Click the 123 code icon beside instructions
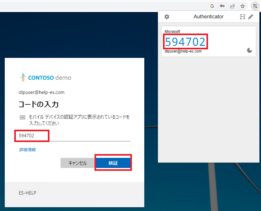261x211 pixels. [x=23, y=117]
